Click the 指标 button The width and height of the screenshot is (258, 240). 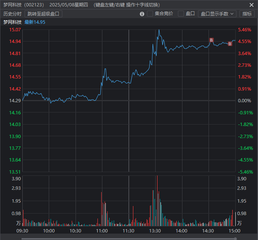(x=247, y=14)
